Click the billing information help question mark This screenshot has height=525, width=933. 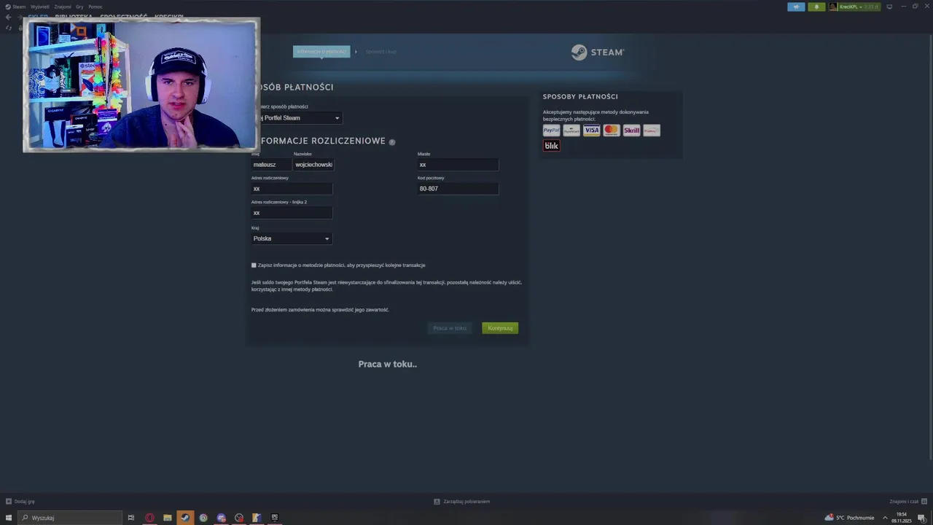point(392,142)
